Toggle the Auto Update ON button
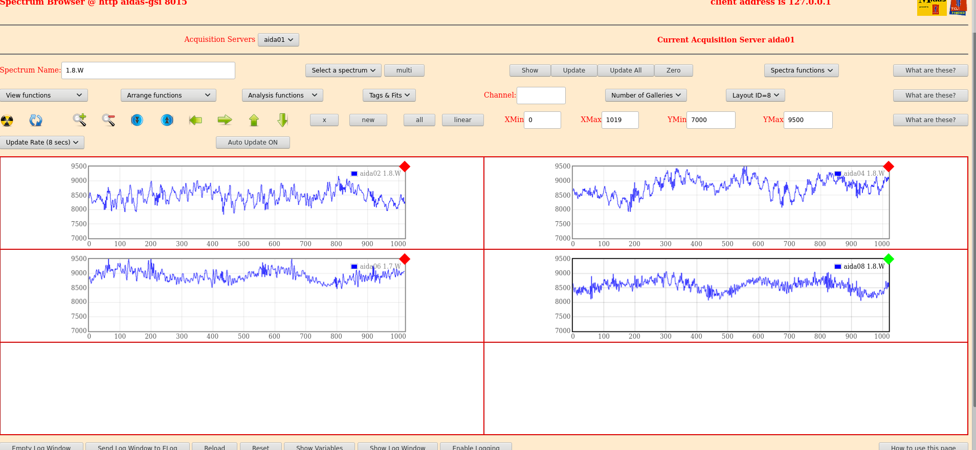 pos(253,143)
